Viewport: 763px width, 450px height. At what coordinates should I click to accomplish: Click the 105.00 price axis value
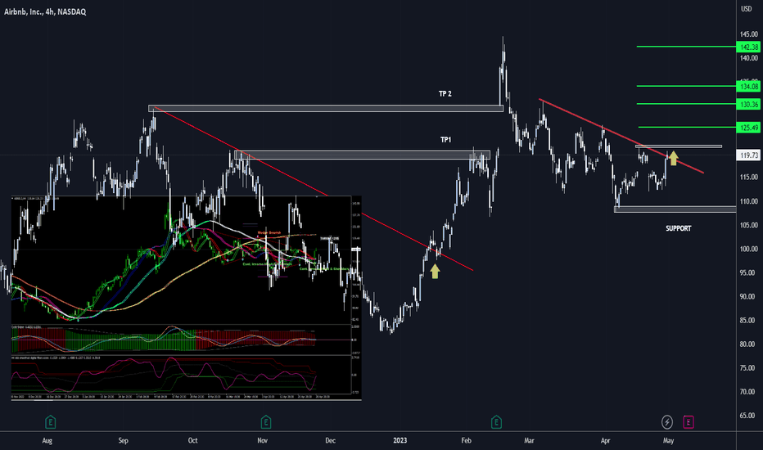pyautogui.click(x=749, y=225)
